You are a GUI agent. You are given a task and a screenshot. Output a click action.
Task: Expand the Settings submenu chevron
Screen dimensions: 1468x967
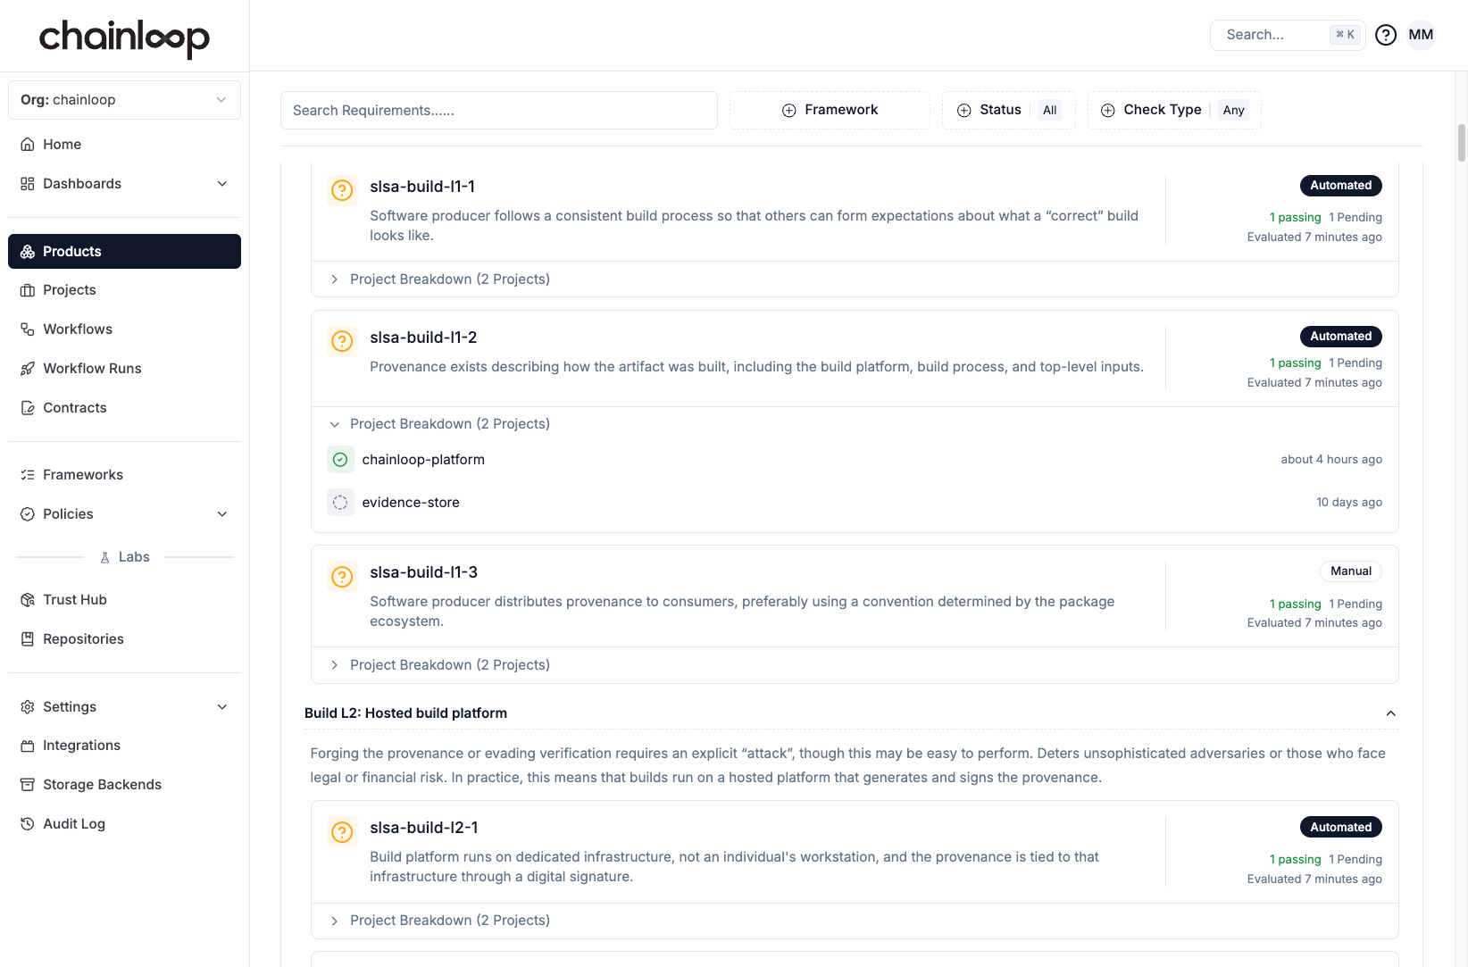[222, 707]
